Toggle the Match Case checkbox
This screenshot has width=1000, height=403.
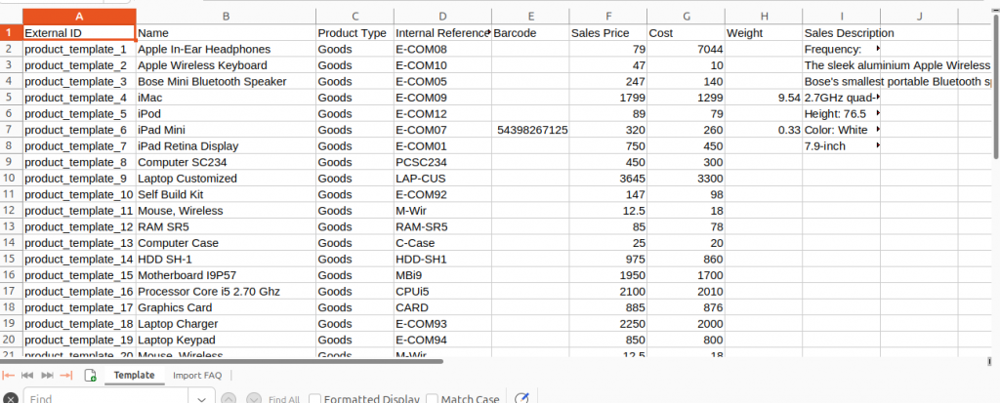431,399
